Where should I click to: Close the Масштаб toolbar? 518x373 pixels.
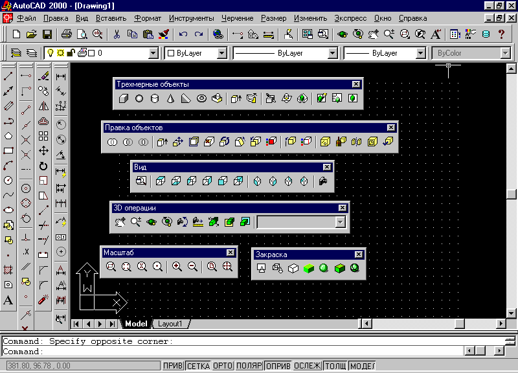point(231,253)
